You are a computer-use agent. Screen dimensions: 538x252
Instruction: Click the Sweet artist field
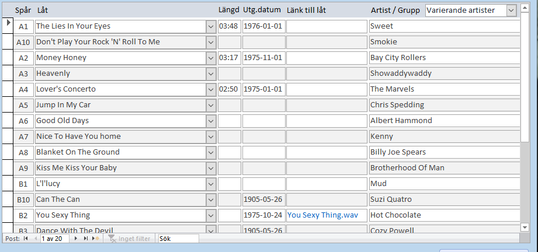click(x=444, y=26)
